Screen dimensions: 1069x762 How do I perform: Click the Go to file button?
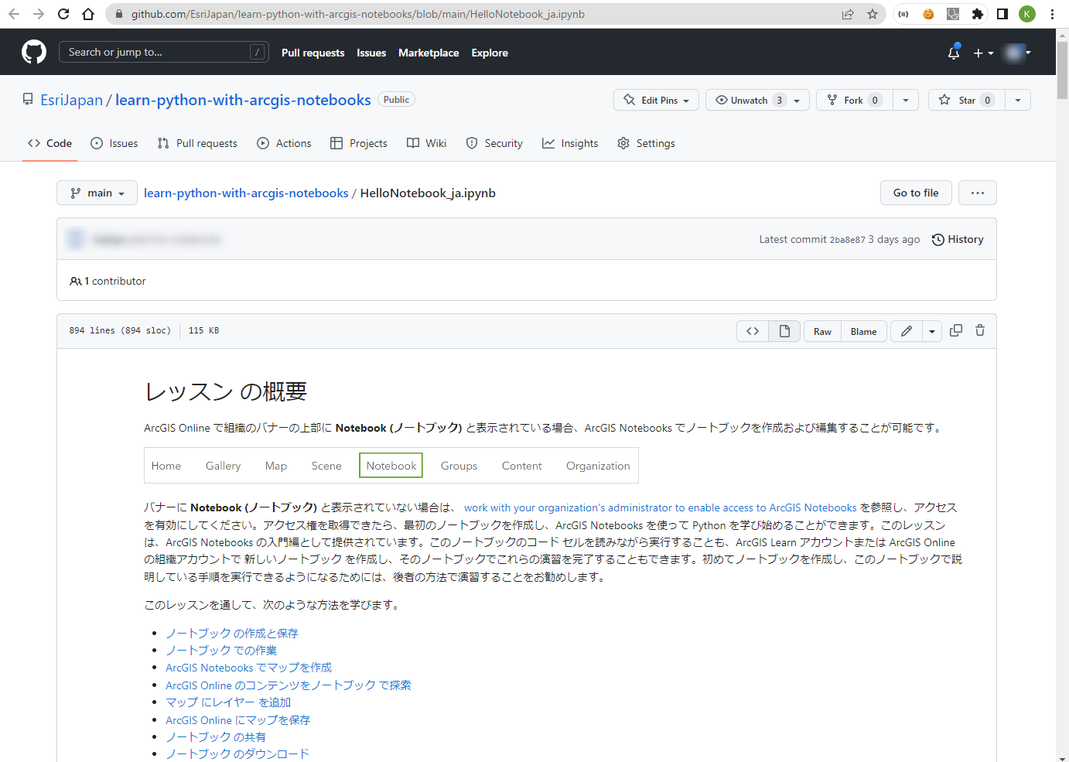[916, 193]
